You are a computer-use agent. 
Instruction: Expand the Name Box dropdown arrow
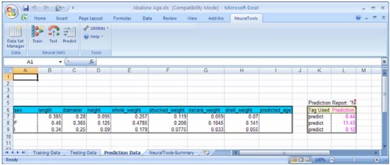(60, 62)
